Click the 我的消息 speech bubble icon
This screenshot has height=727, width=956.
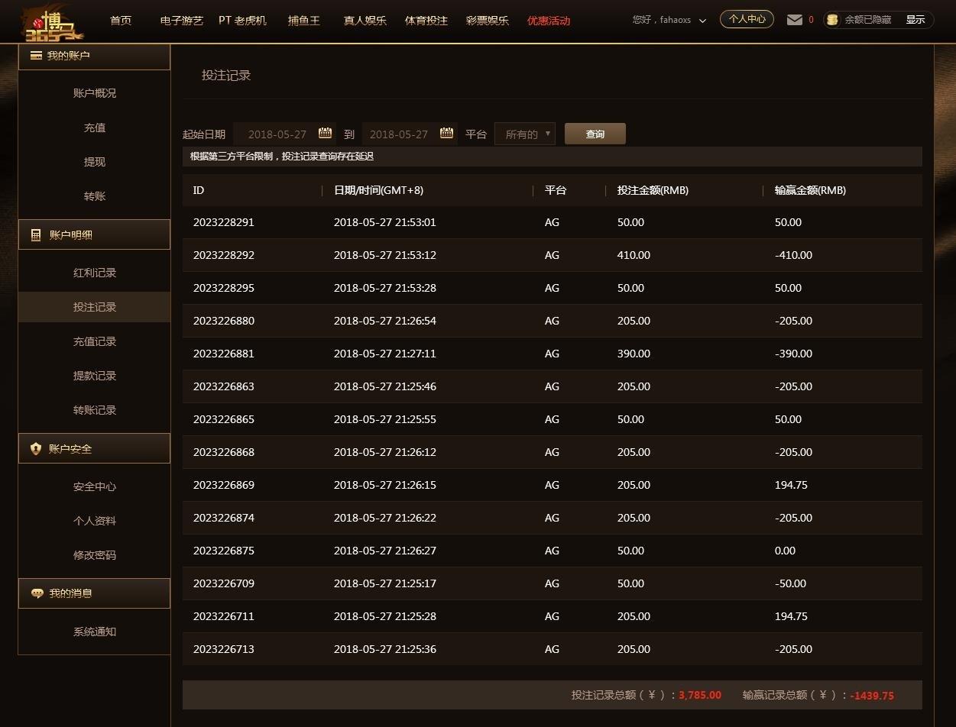click(37, 593)
